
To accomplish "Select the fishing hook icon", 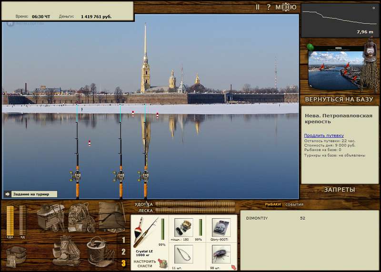I will 184,254.
